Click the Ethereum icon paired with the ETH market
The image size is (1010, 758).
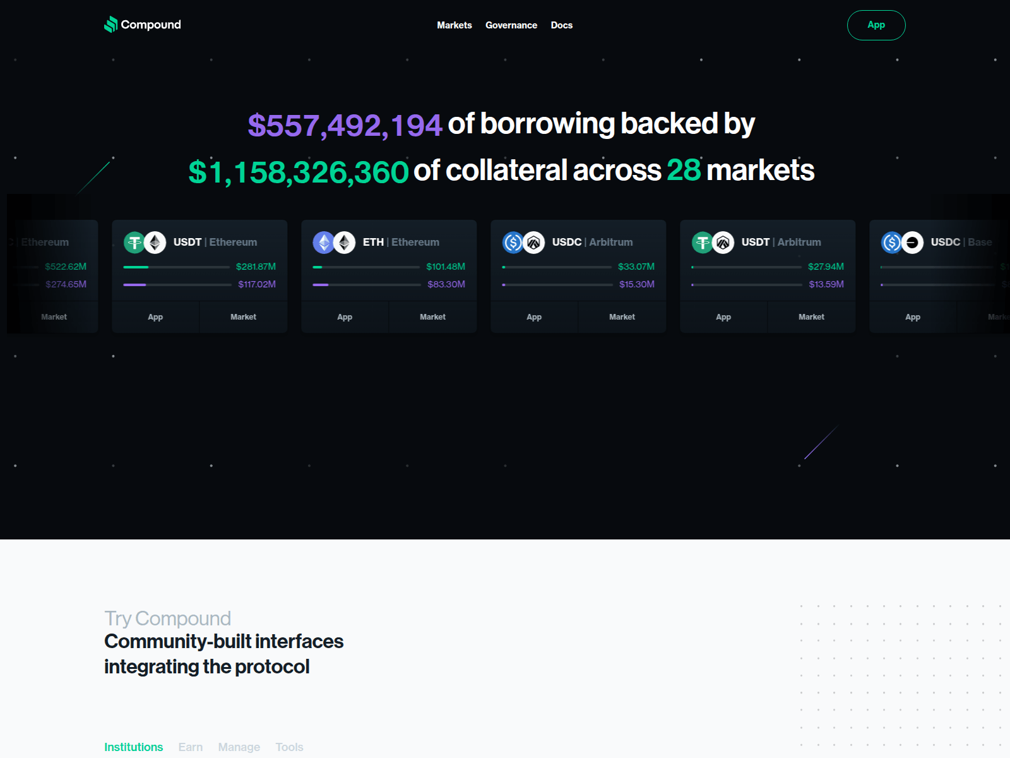pyautogui.click(x=345, y=242)
